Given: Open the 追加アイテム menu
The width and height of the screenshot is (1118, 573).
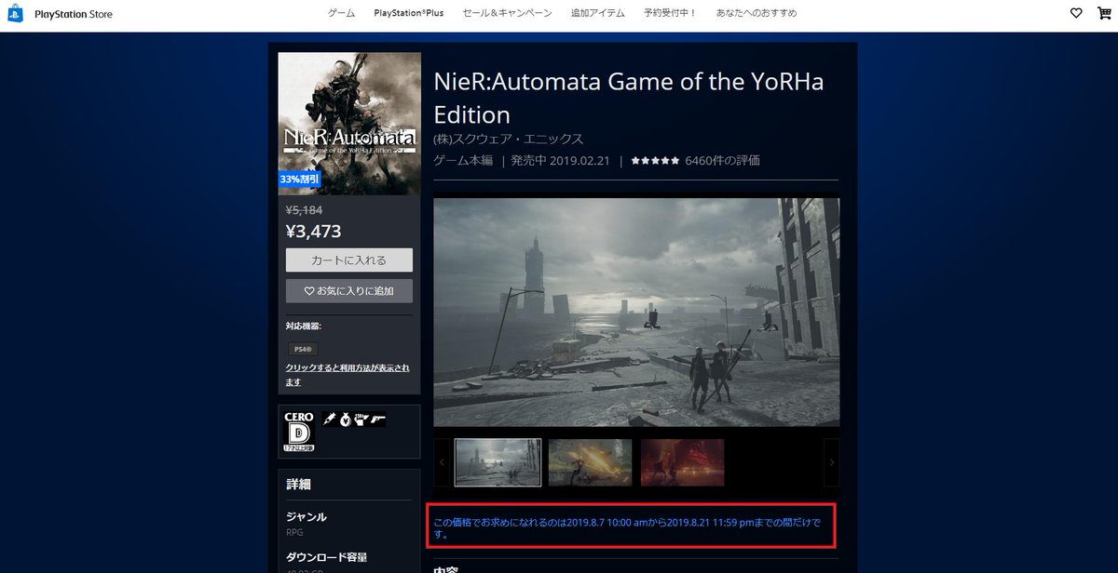Looking at the screenshot, I should (597, 13).
